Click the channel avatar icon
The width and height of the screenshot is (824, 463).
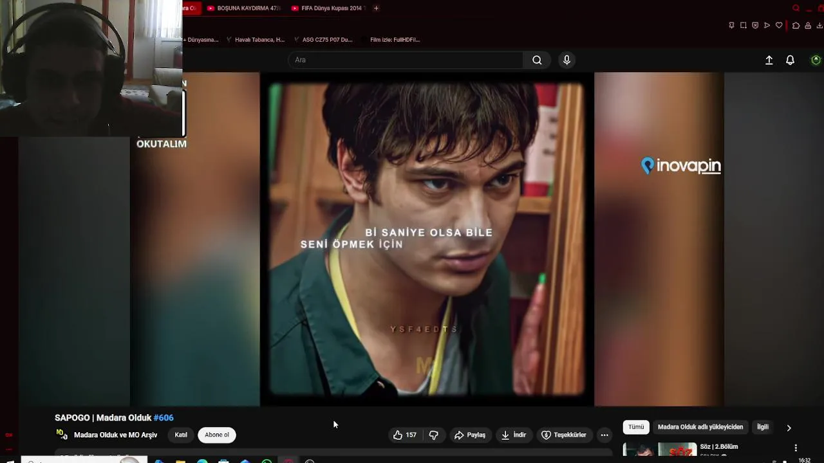click(x=62, y=435)
